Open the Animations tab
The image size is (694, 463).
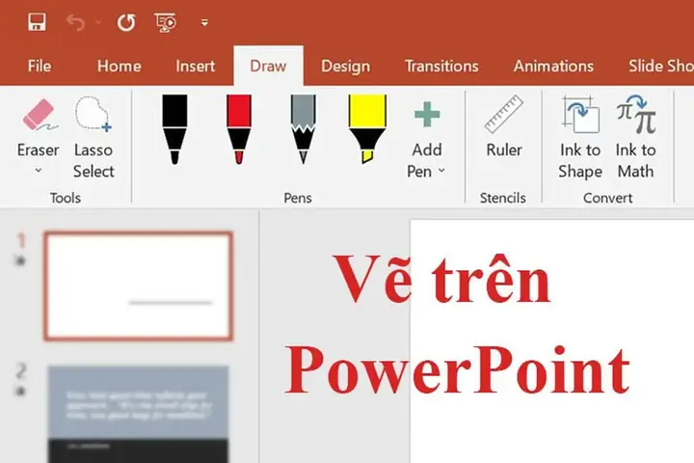[x=553, y=66]
